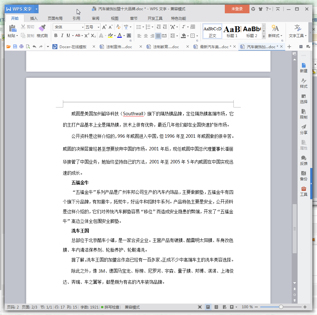Toggle underline formatting
The height and width of the screenshot is (315, 317).
point(68,36)
